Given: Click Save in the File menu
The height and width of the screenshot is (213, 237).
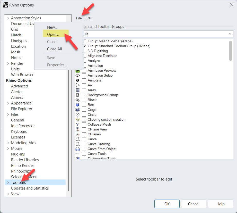Looking at the screenshot, I should tap(51, 58).
